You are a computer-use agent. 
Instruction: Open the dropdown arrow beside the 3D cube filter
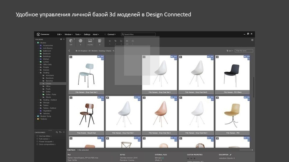74,39
